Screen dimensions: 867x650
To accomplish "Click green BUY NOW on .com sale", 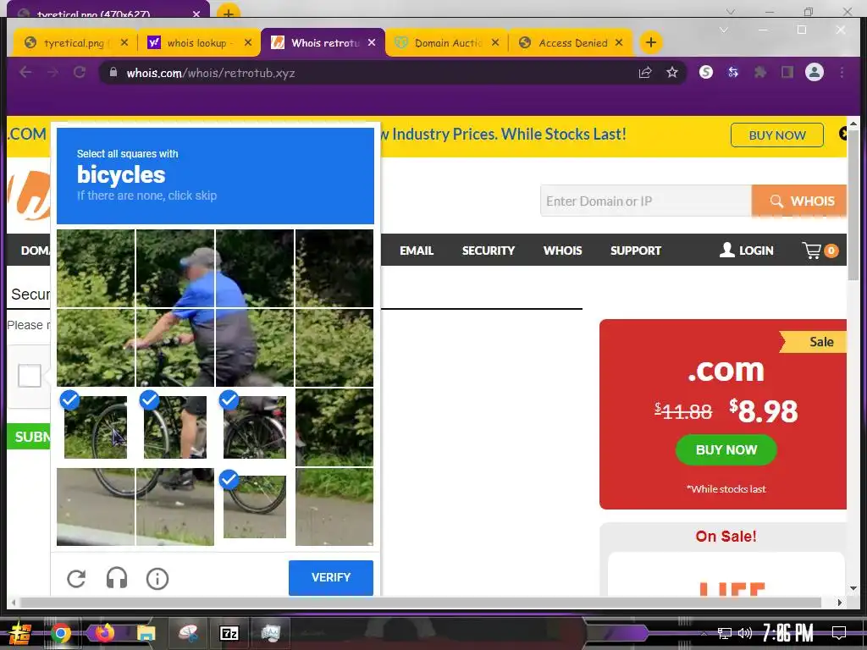I will (726, 450).
